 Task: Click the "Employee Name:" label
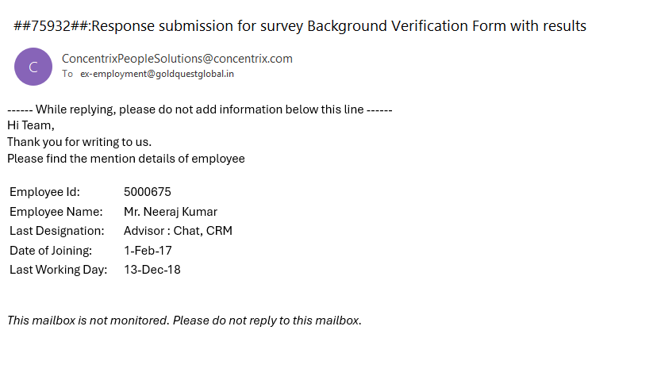tap(56, 212)
